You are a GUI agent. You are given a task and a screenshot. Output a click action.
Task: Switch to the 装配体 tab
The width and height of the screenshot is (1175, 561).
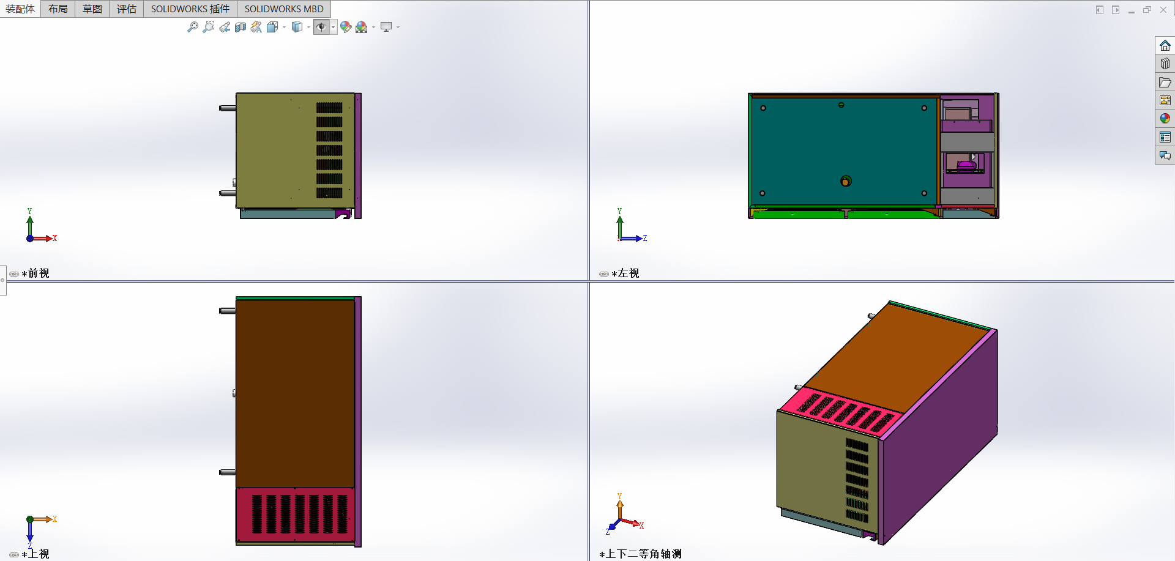pyautogui.click(x=20, y=9)
